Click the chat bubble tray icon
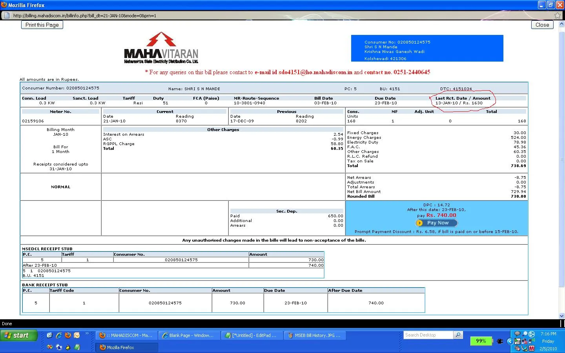This screenshot has height=353, width=565. point(517,334)
